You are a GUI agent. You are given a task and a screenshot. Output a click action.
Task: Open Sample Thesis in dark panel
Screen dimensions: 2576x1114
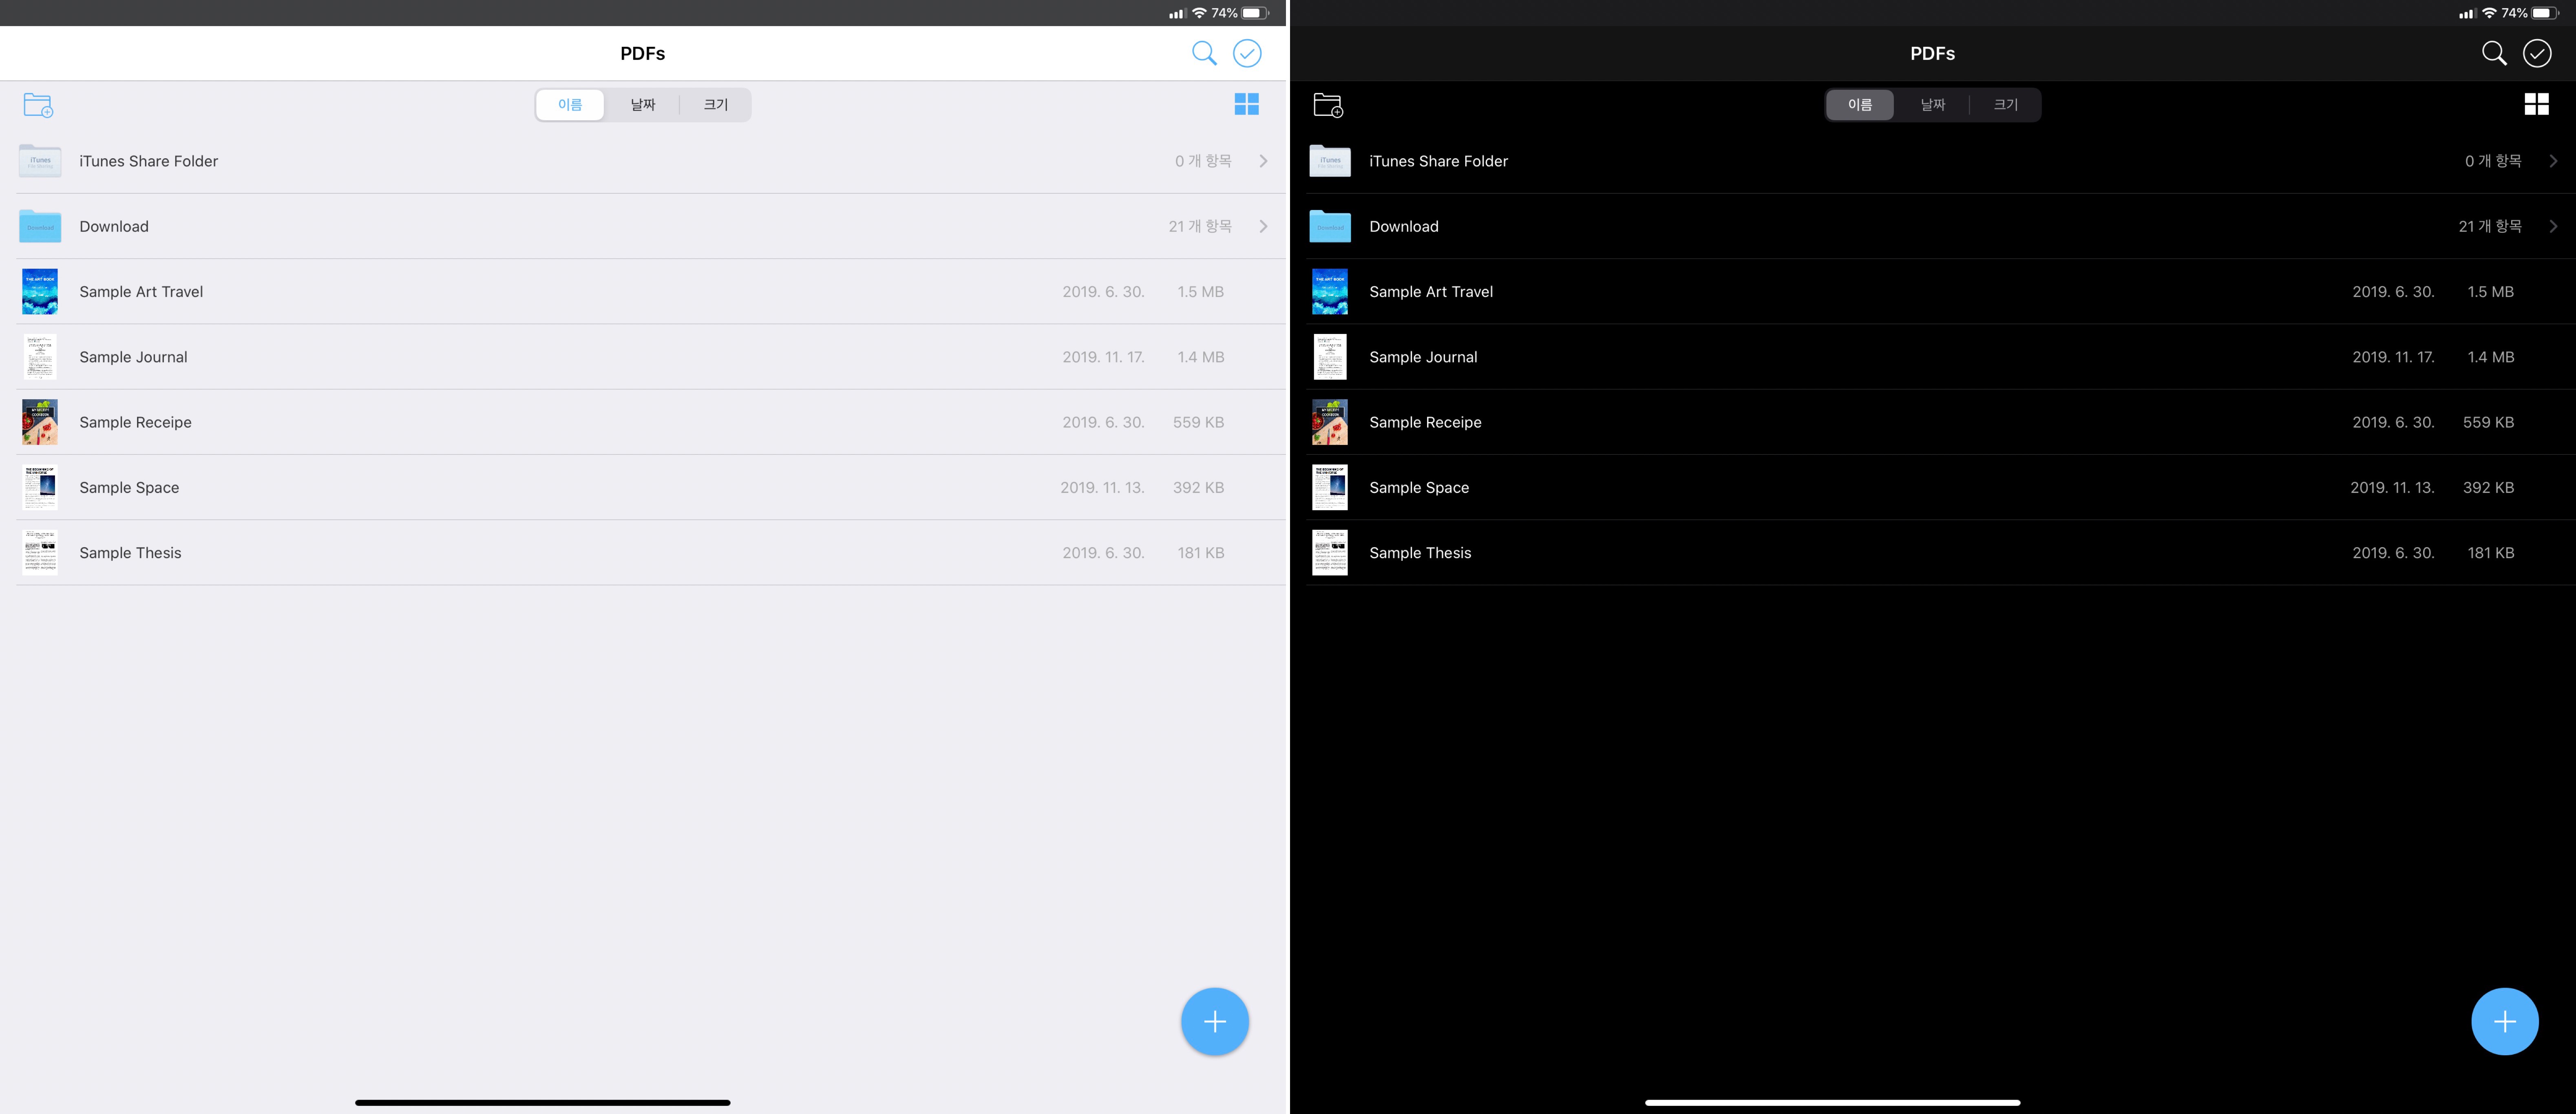(1420, 553)
